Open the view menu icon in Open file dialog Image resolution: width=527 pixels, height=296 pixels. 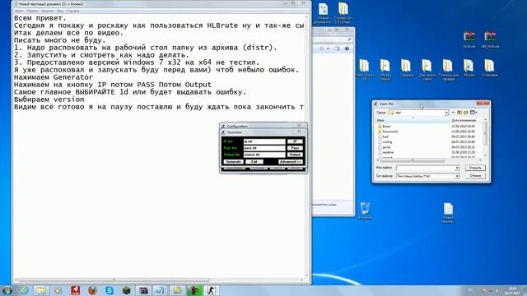(x=473, y=113)
